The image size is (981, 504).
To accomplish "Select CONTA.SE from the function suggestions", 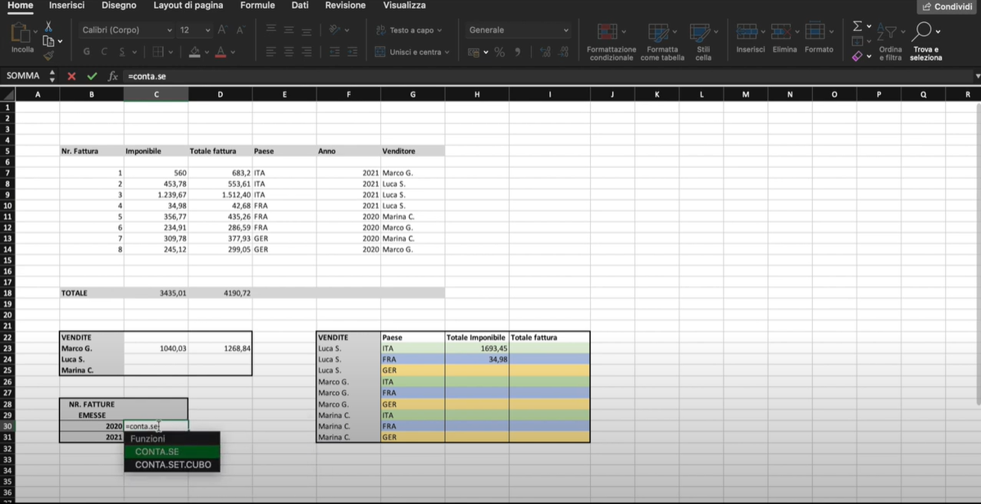I will tap(157, 452).
